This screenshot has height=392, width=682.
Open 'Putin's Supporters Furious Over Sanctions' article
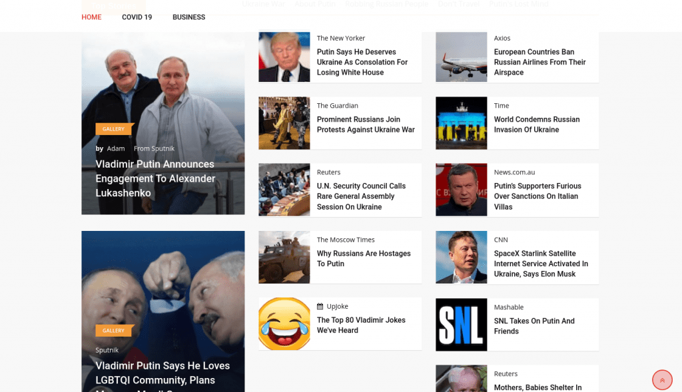point(537,196)
